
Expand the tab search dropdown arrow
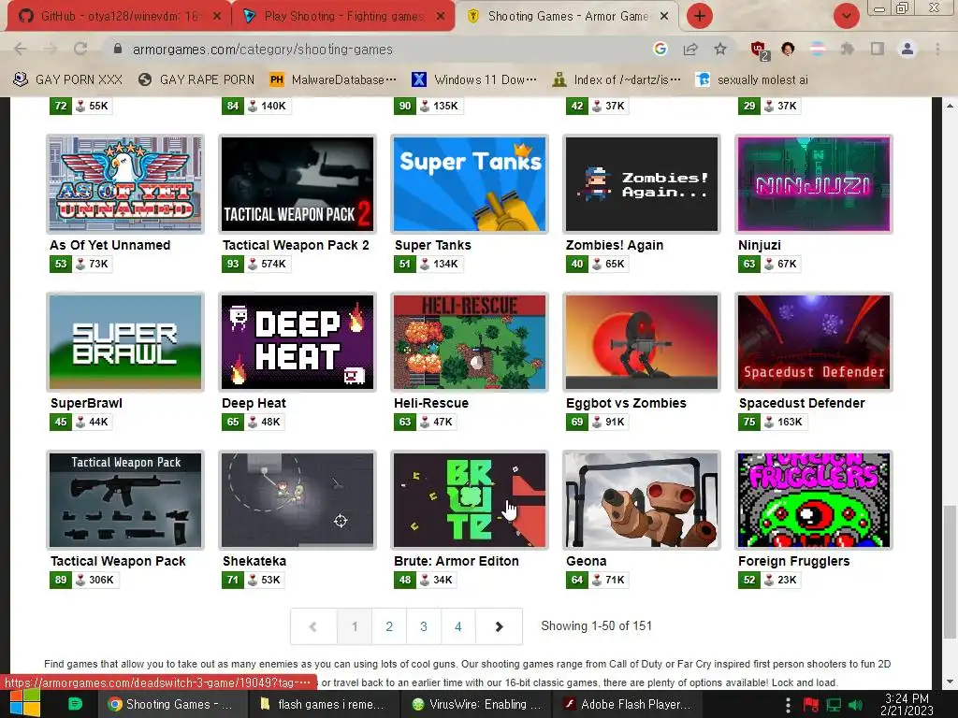(x=846, y=16)
